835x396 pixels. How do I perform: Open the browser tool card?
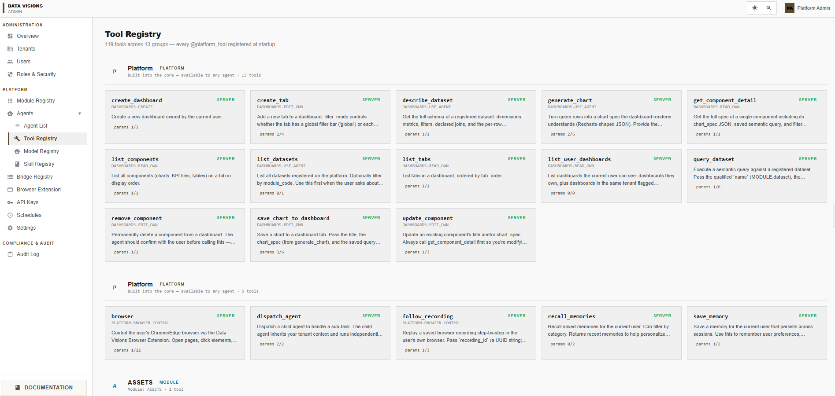(175, 333)
